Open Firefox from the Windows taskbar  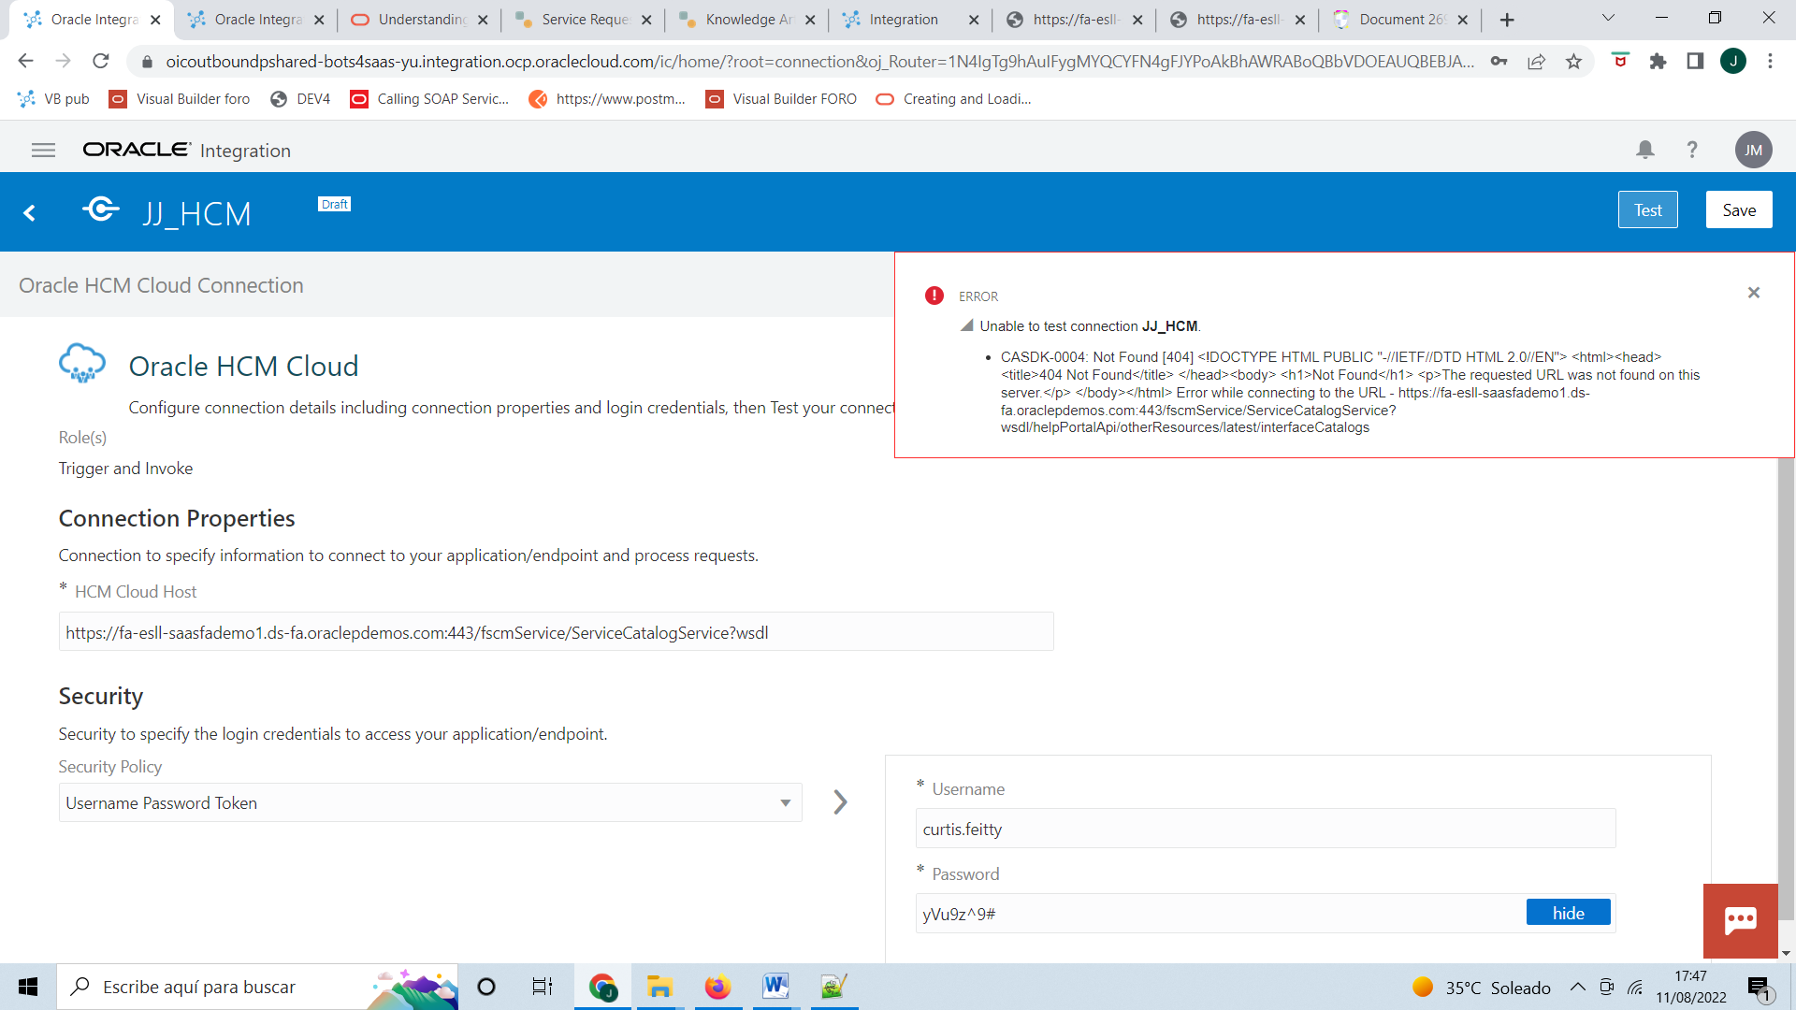click(x=717, y=987)
